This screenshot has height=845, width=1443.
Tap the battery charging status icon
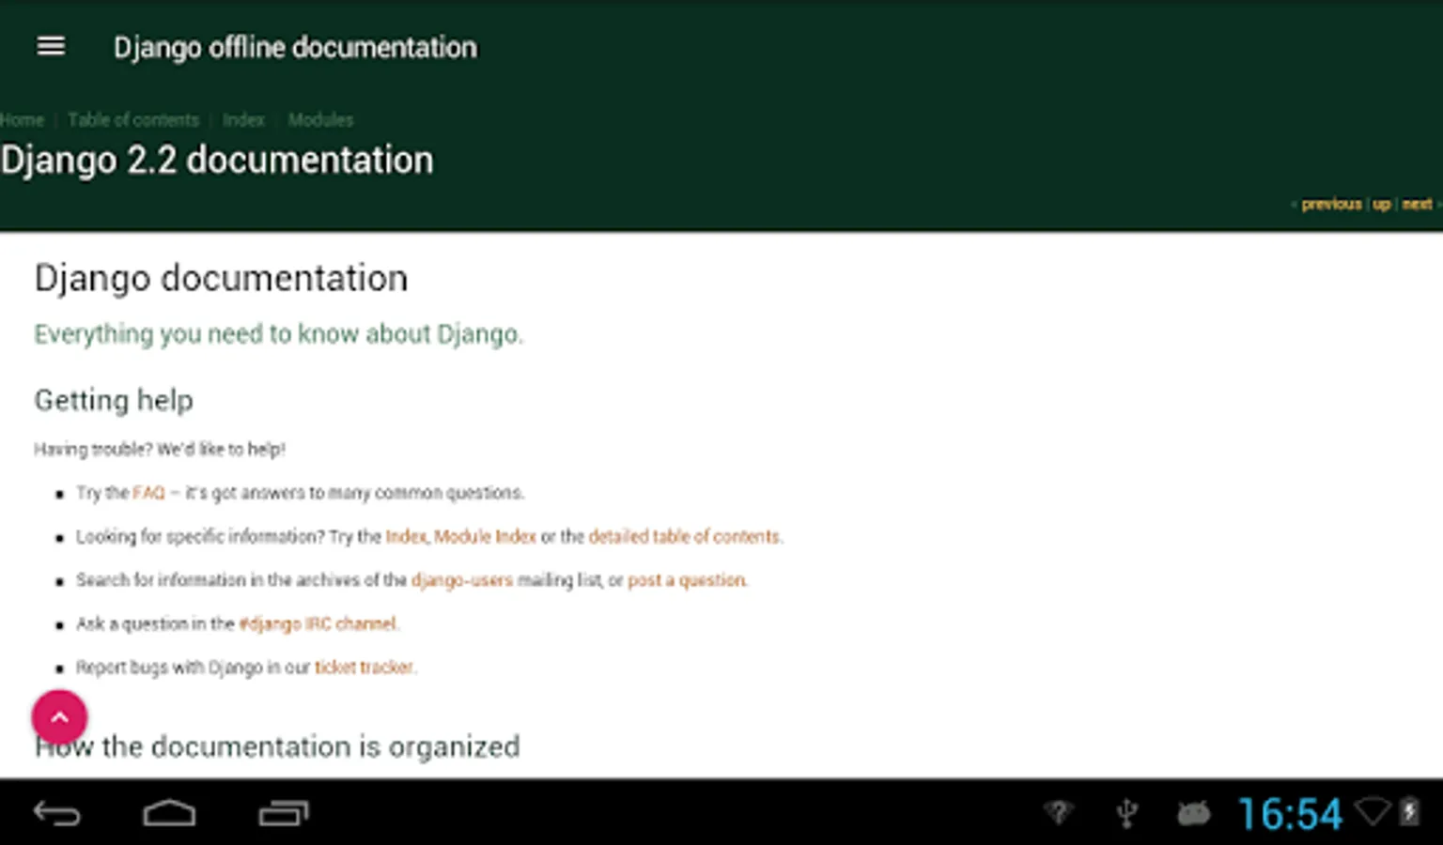[1409, 812]
